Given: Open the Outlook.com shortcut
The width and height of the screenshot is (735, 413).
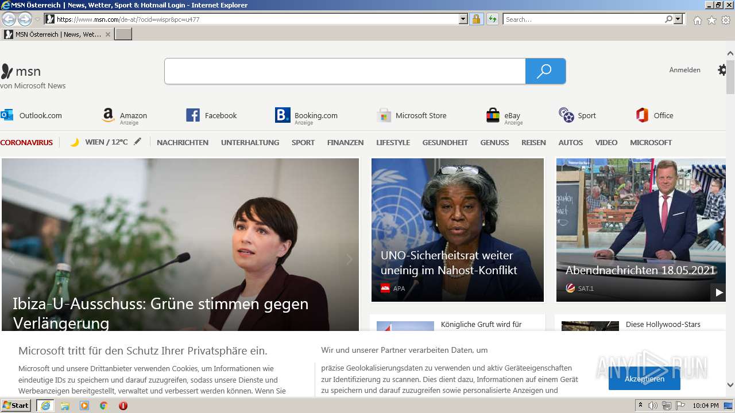Looking at the screenshot, I should tap(32, 115).
